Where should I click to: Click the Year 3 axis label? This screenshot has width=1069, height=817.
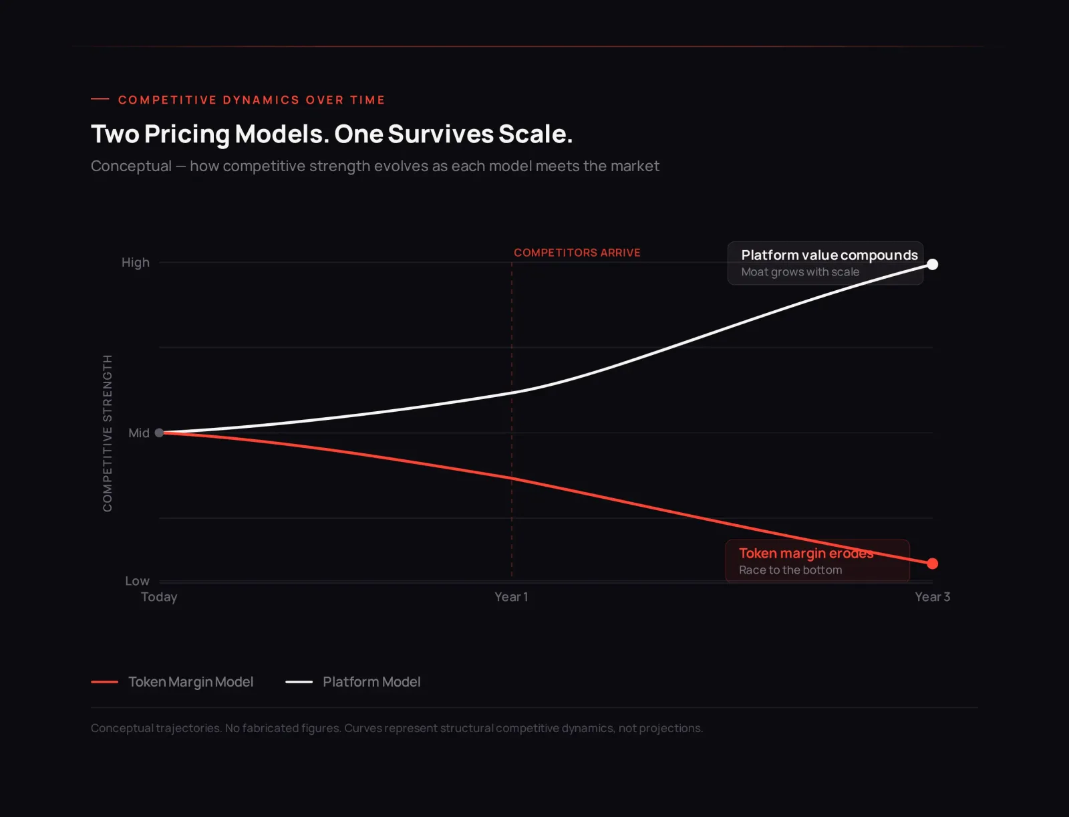(932, 597)
